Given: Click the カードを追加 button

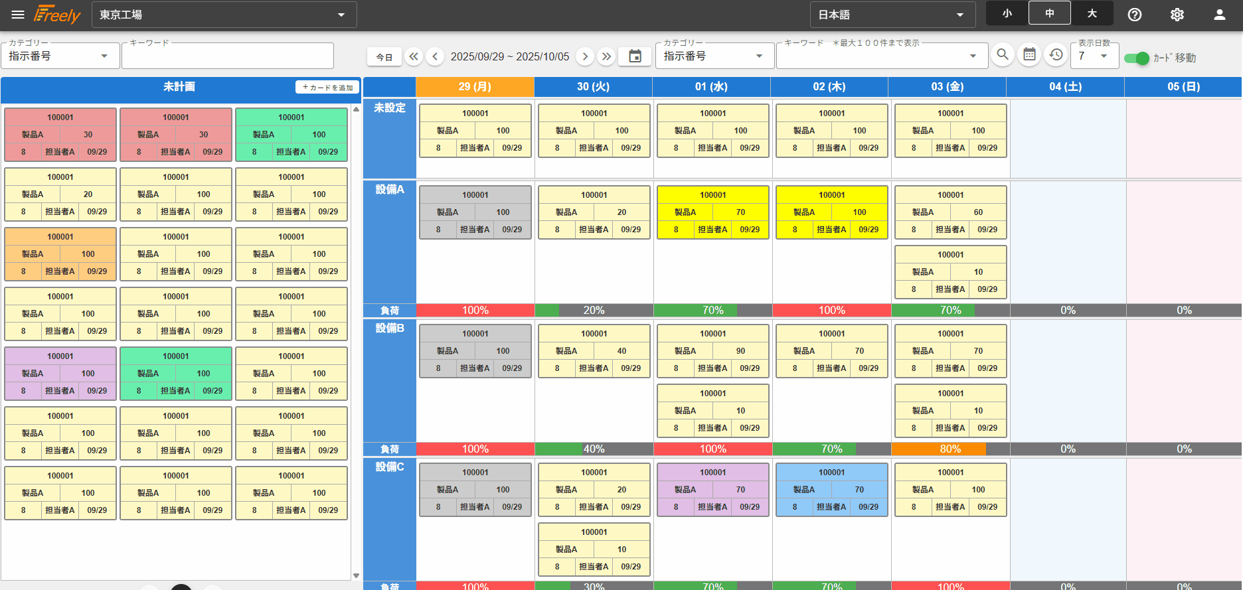Looking at the screenshot, I should 327,88.
